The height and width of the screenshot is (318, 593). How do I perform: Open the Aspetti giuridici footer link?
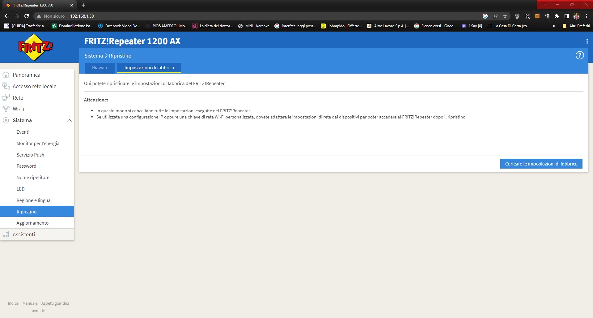coord(55,303)
